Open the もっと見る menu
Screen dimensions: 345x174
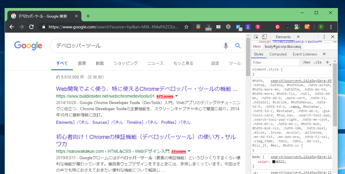click(183, 63)
